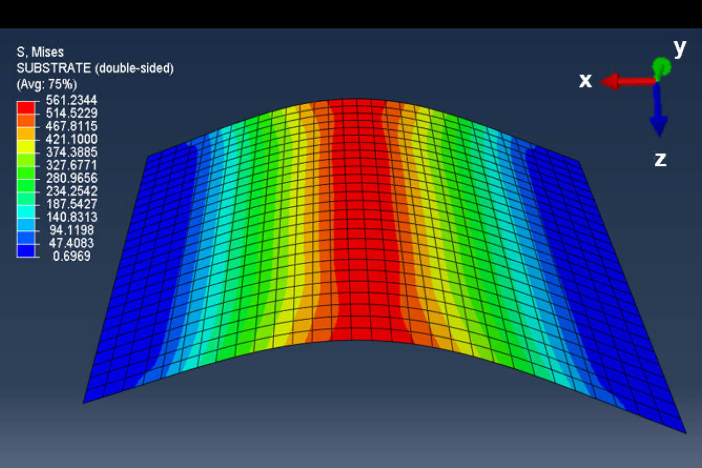The width and height of the screenshot is (702, 468).
Task: Select the orange 514.5229 legend swatch
Action: pos(25,119)
